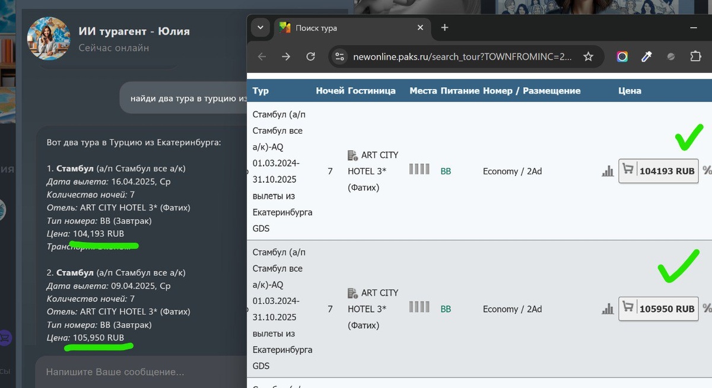Image resolution: width=712 pixels, height=388 pixels.
Task: Click the ИИ турагент Юлия avatar
Action: coord(48,37)
